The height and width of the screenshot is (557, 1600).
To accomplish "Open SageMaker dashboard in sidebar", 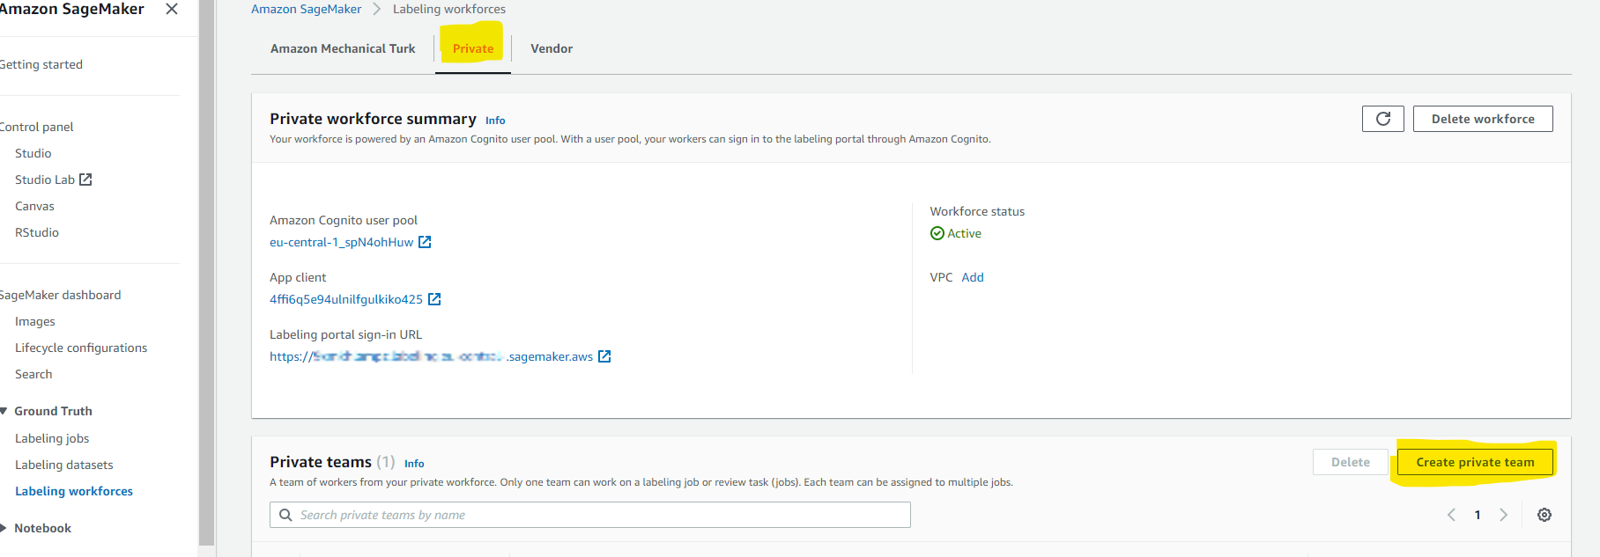I will [x=60, y=295].
